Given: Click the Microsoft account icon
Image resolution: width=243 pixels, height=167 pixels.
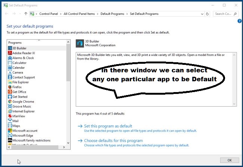Looking at the screenshot, I should (10, 131).
